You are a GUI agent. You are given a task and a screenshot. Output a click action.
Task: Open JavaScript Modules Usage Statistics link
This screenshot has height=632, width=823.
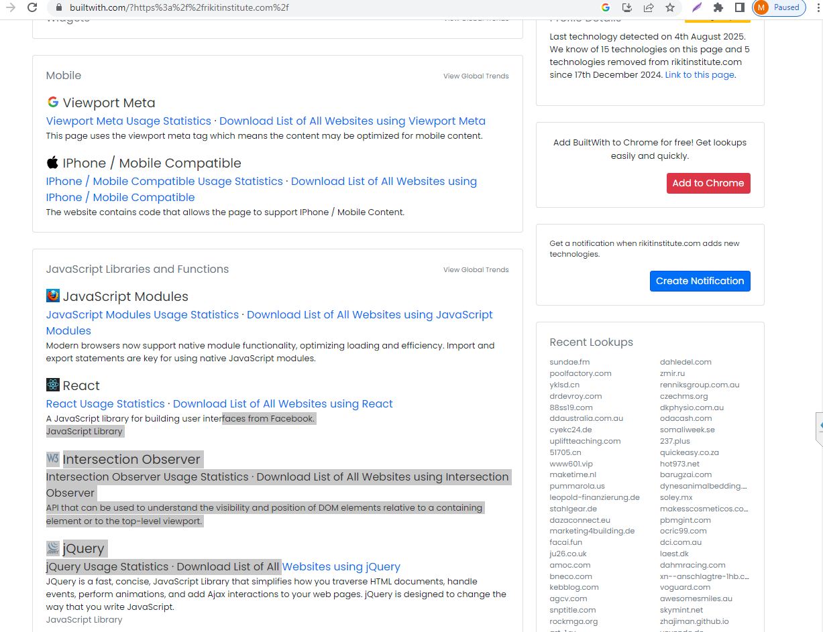[142, 314]
